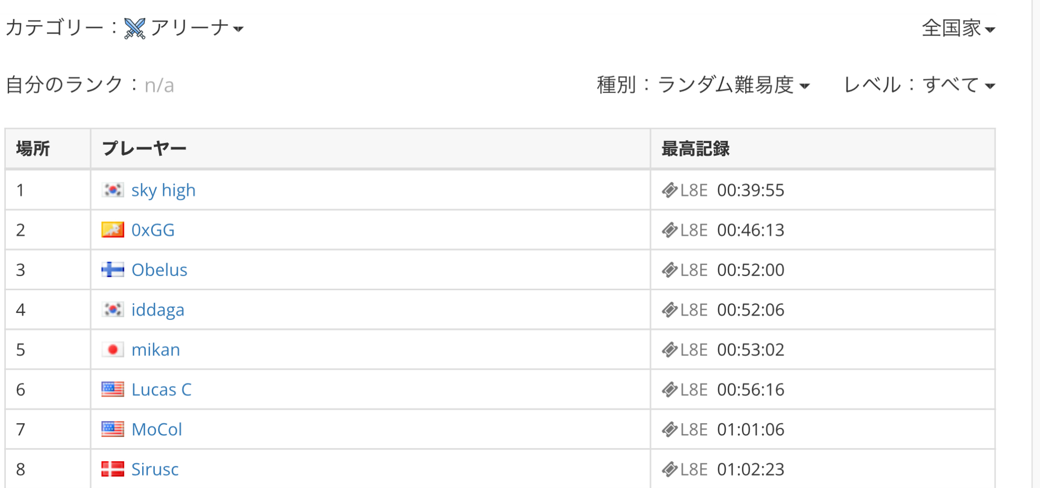Click the プレーヤー column header

click(144, 149)
